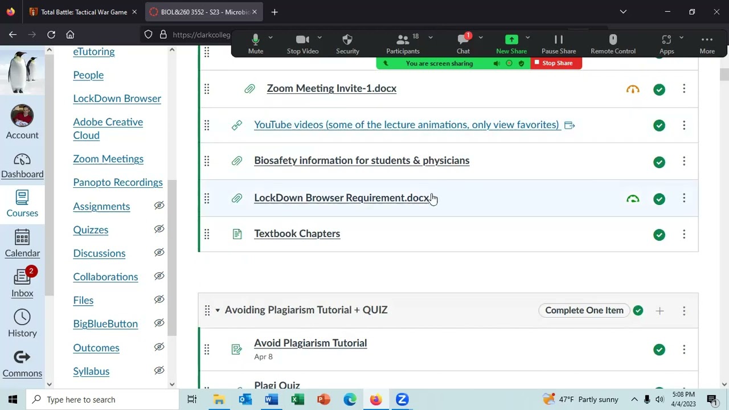The height and width of the screenshot is (410, 729).
Task: Expand Participants options arrow
Action: coord(431,38)
